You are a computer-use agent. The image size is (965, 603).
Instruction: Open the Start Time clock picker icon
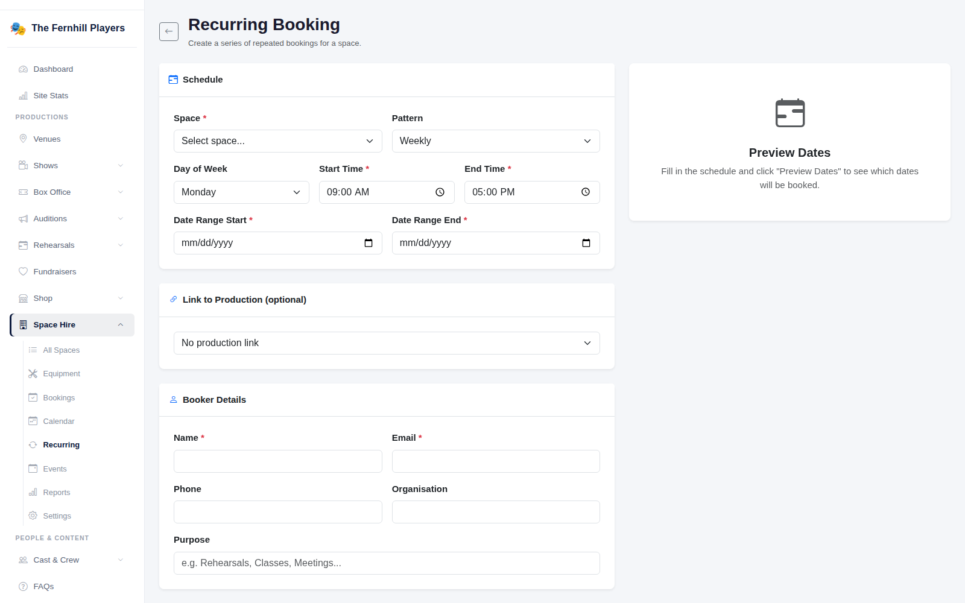click(440, 192)
